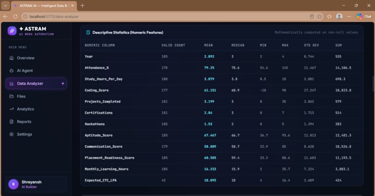Click the NUMERIC COLUMN header
Screen dimensions: 375x196
pos(100,46)
